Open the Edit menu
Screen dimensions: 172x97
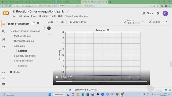tap(20, 16)
